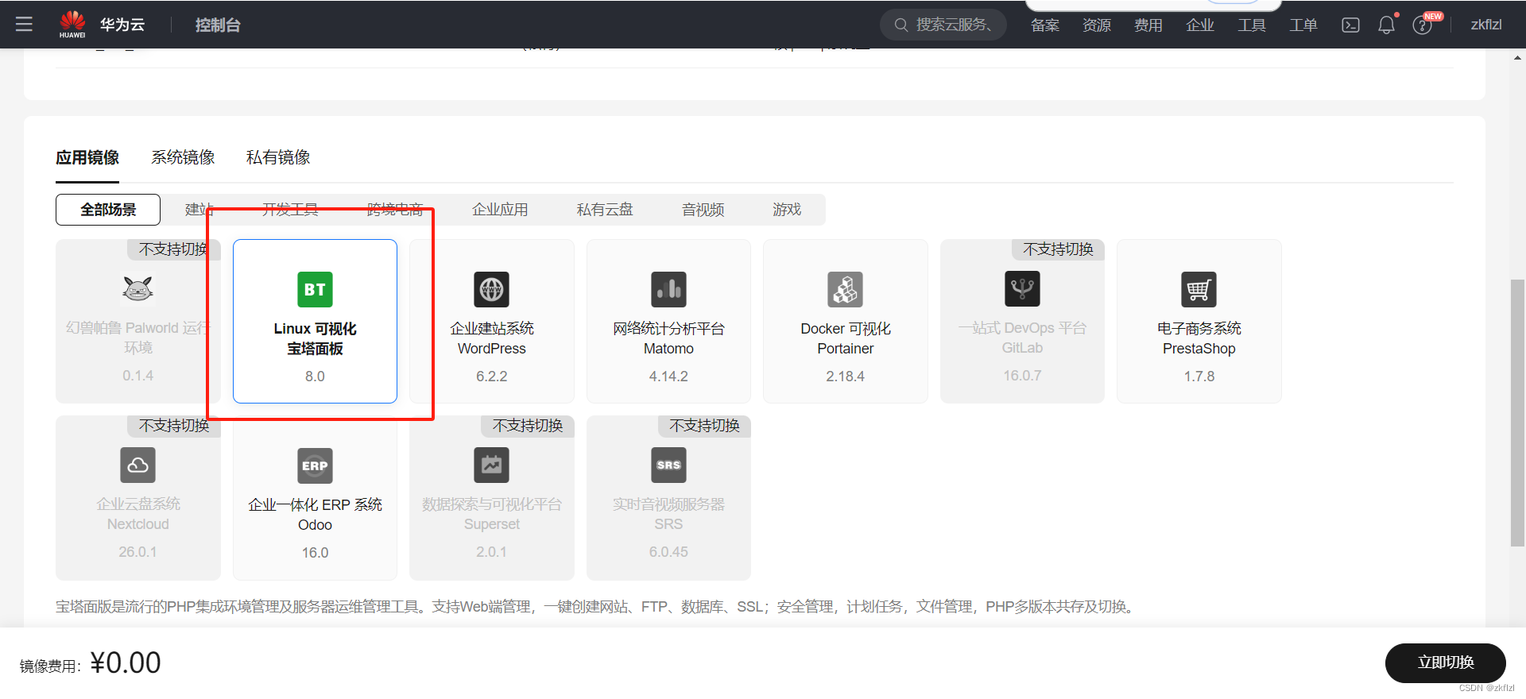1526x699 pixels.
Task: Select the 全部场景 filter
Action: (108, 210)
